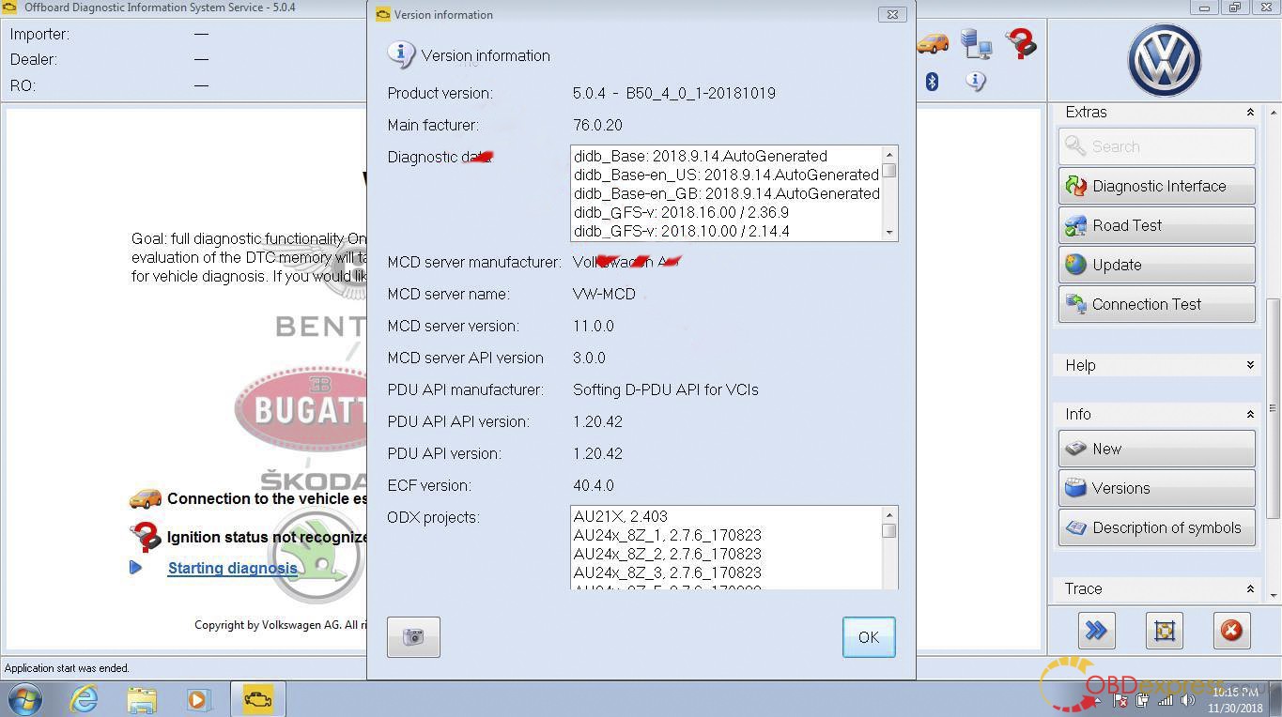
Task: Click inside the Search field in Extras
Action: (x=1156, y=146)
